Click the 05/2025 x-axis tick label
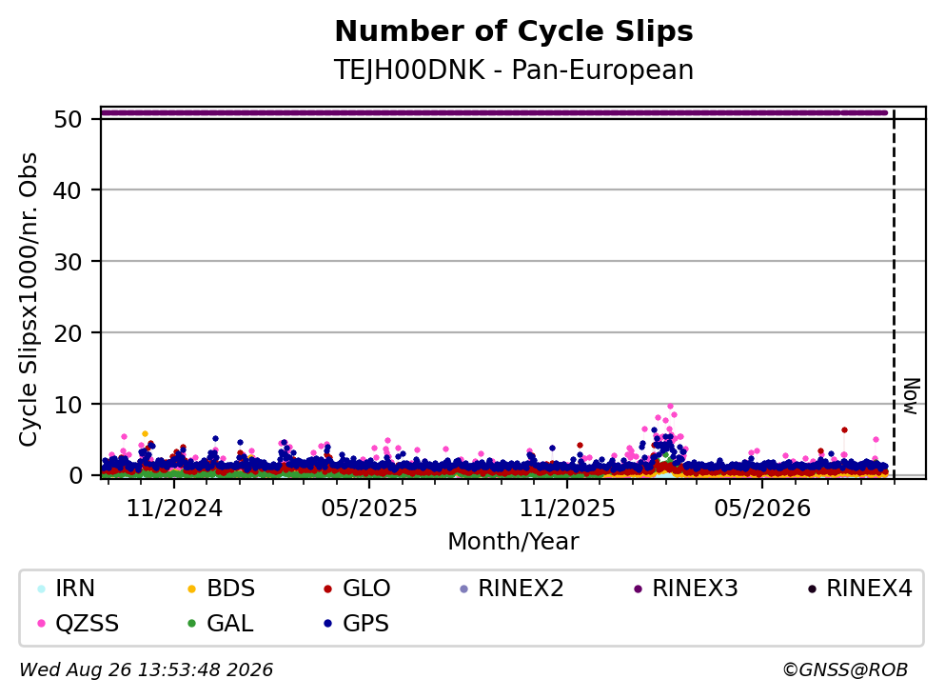 (x=369, y=509)
